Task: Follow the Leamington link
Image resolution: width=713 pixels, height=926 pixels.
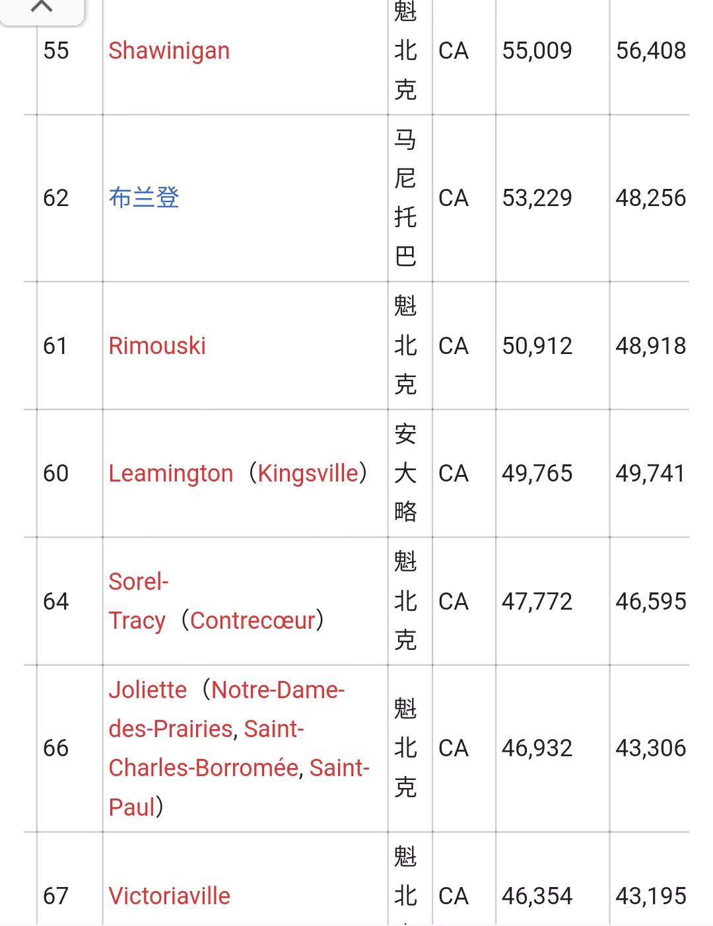Action: pos(171,473)
